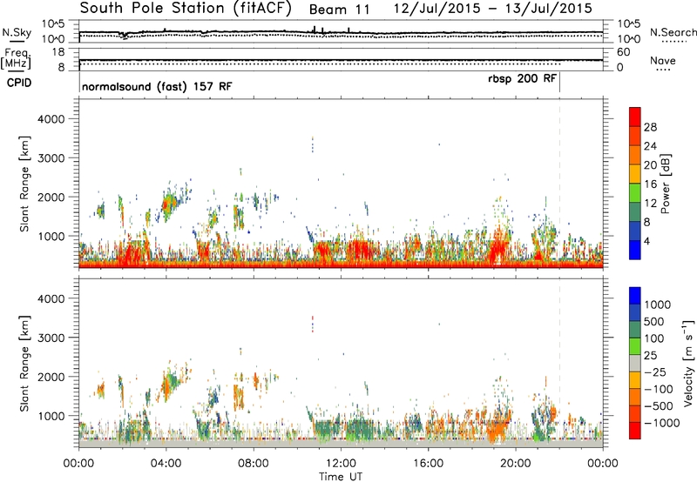
Task: Click the '08:00' time tick label
Action: (254, 464)
